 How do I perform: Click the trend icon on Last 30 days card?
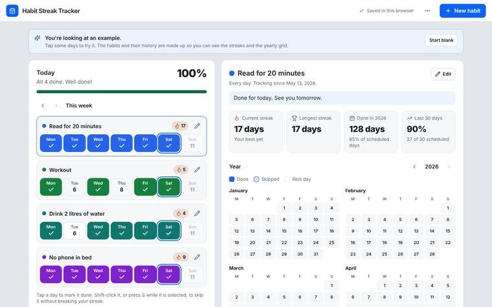[x=409, y=118]
